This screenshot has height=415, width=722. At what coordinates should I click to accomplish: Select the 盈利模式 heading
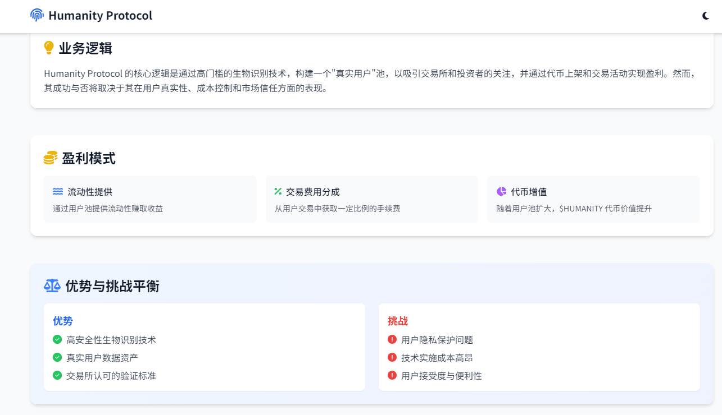[x=89, y=158]
